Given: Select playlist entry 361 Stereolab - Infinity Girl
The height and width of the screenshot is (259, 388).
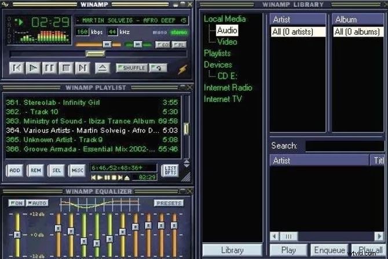Looking at the screenshot, I should [92, 102].
